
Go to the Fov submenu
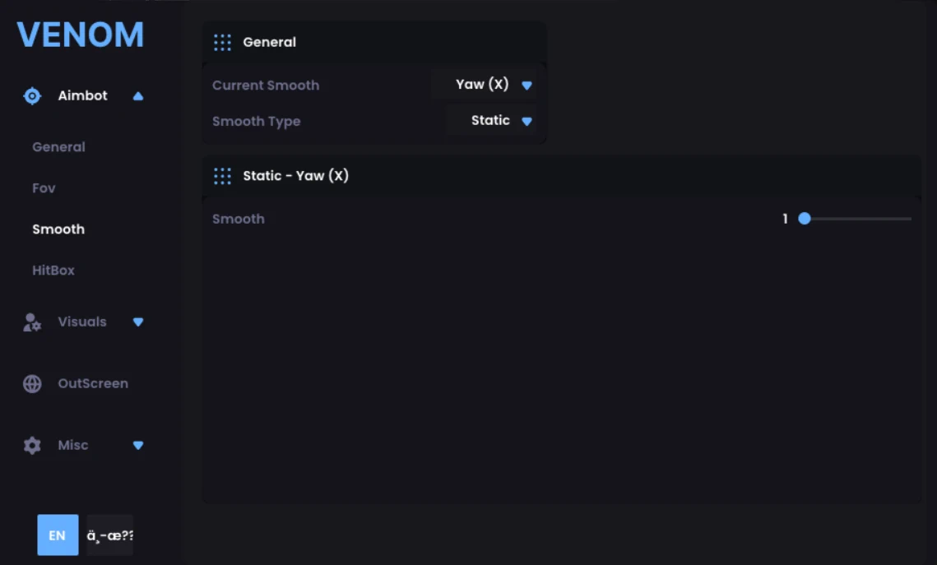pyautogui.click(x=44, y=188)
